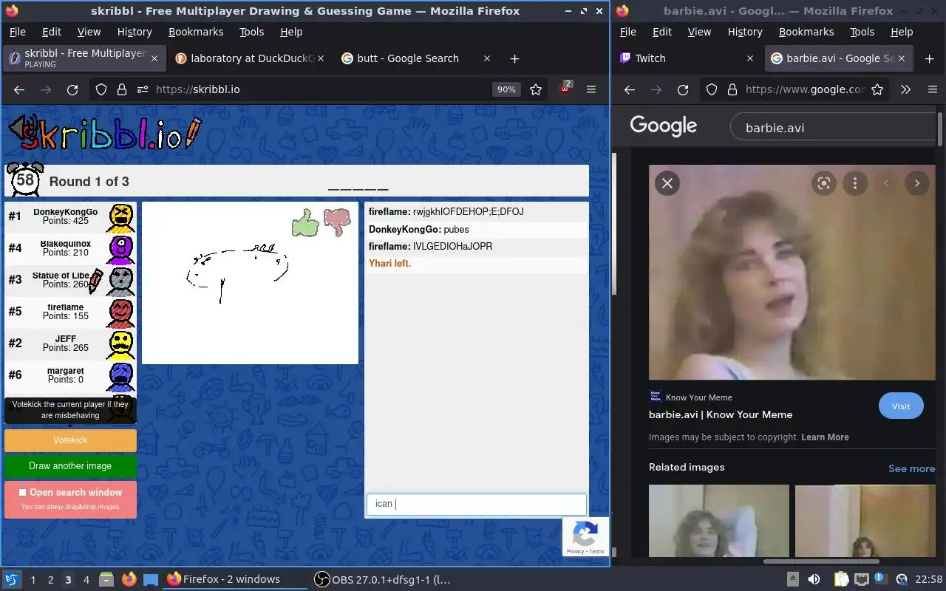Viewport: 946px width, 591px height.
Task: Show more toolbar items with double chevron
Action: pos(905,89)
